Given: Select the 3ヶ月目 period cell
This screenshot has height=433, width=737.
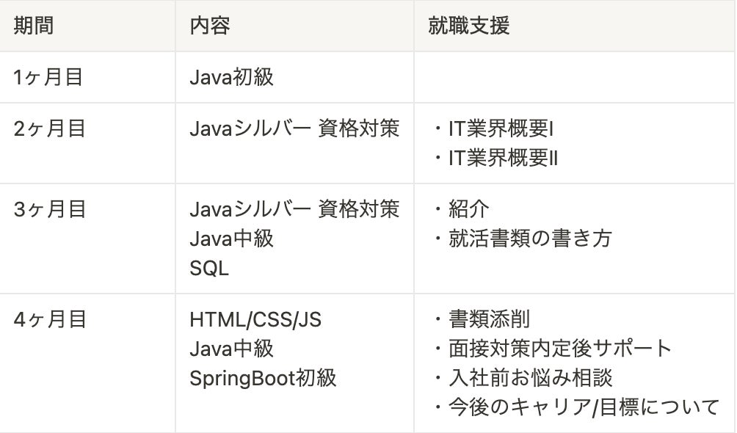Looking at the screenshot, I should click(50, 210).
